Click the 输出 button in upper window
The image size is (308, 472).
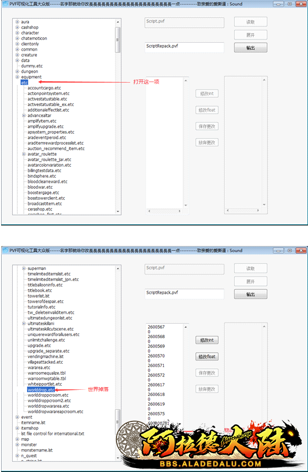[250, 48]
